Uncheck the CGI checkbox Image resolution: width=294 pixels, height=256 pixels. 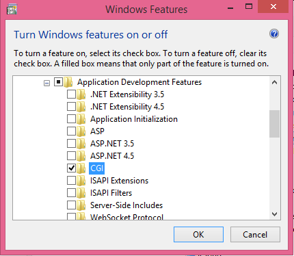[71, 168]
